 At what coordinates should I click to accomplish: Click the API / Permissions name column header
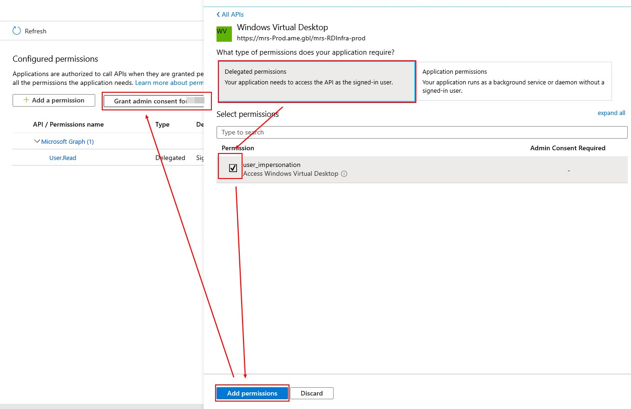tap(68, 124)
